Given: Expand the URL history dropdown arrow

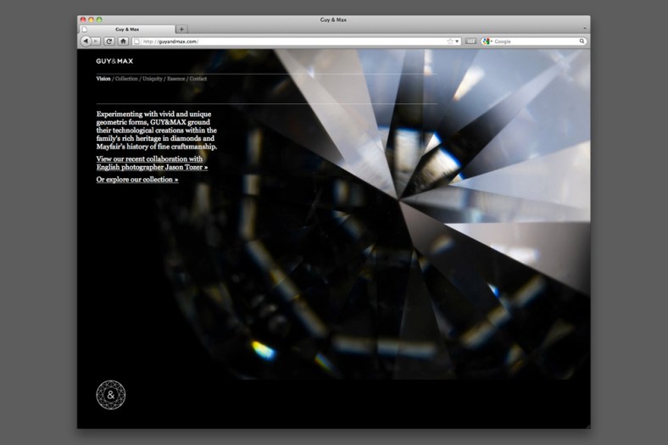Looking at the screenshot, I should pyautogui.click(x=458, y=41).
